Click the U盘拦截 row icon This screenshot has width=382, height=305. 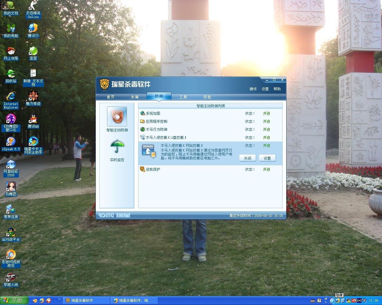(x=142, y=138)
